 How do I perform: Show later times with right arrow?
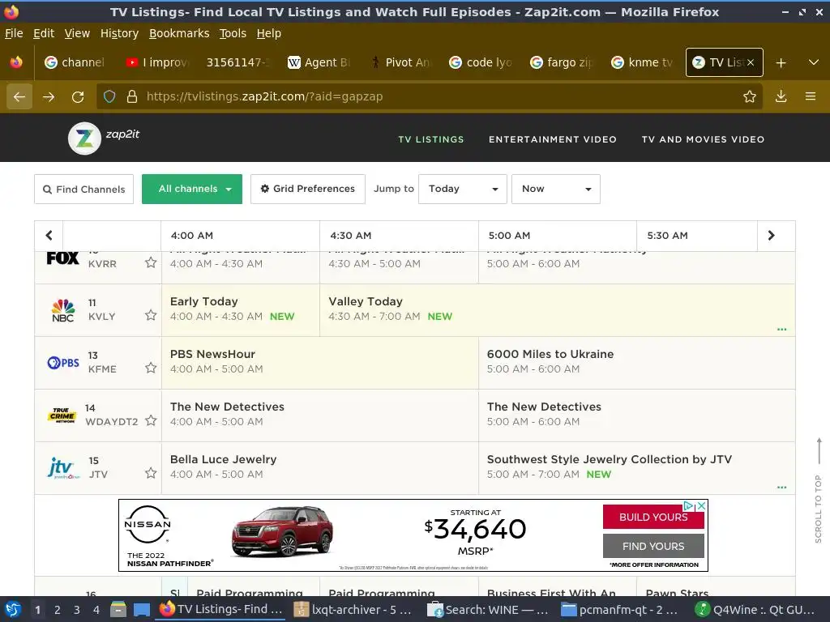772,236
